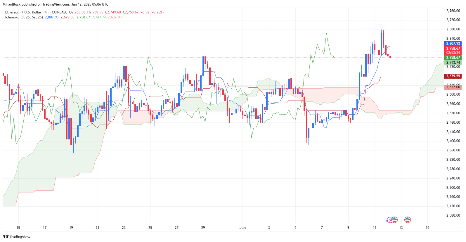Click the blue 2,807.93 Ichimoku legend value
This screenshot has height=242, width=466.
coord(52,17)
